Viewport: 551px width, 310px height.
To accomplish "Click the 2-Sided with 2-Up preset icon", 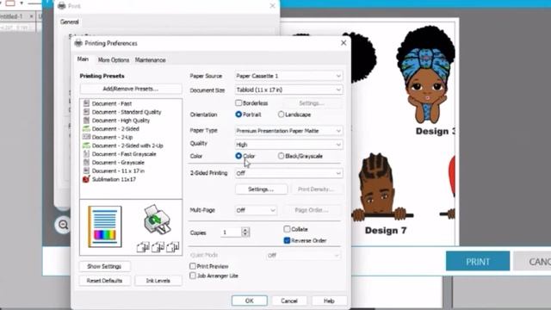I will (86, 146).
